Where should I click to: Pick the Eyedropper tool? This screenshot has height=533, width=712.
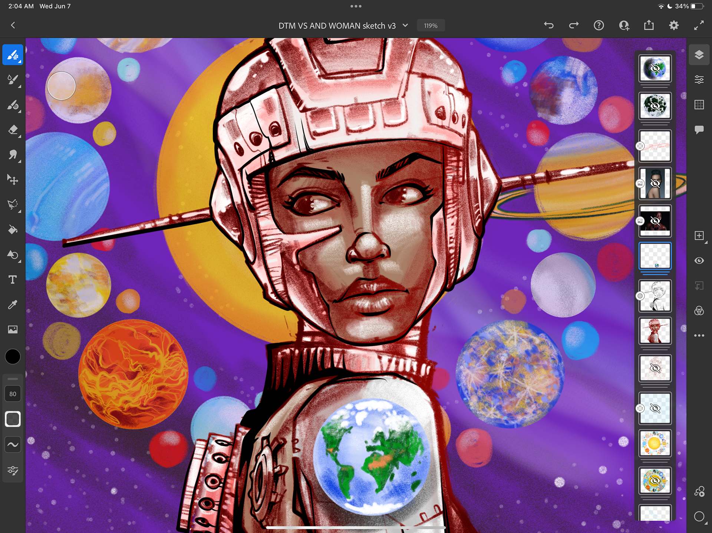point(13,304)
